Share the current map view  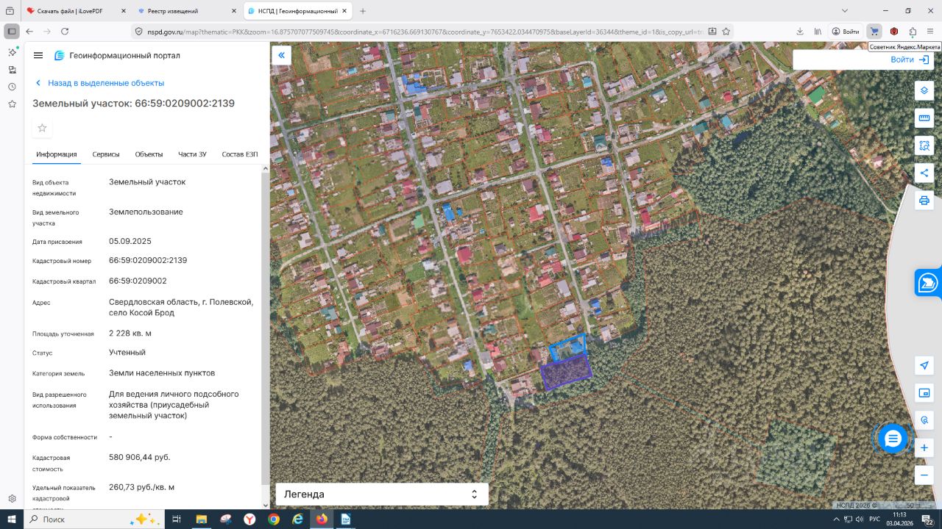point(924,173)
